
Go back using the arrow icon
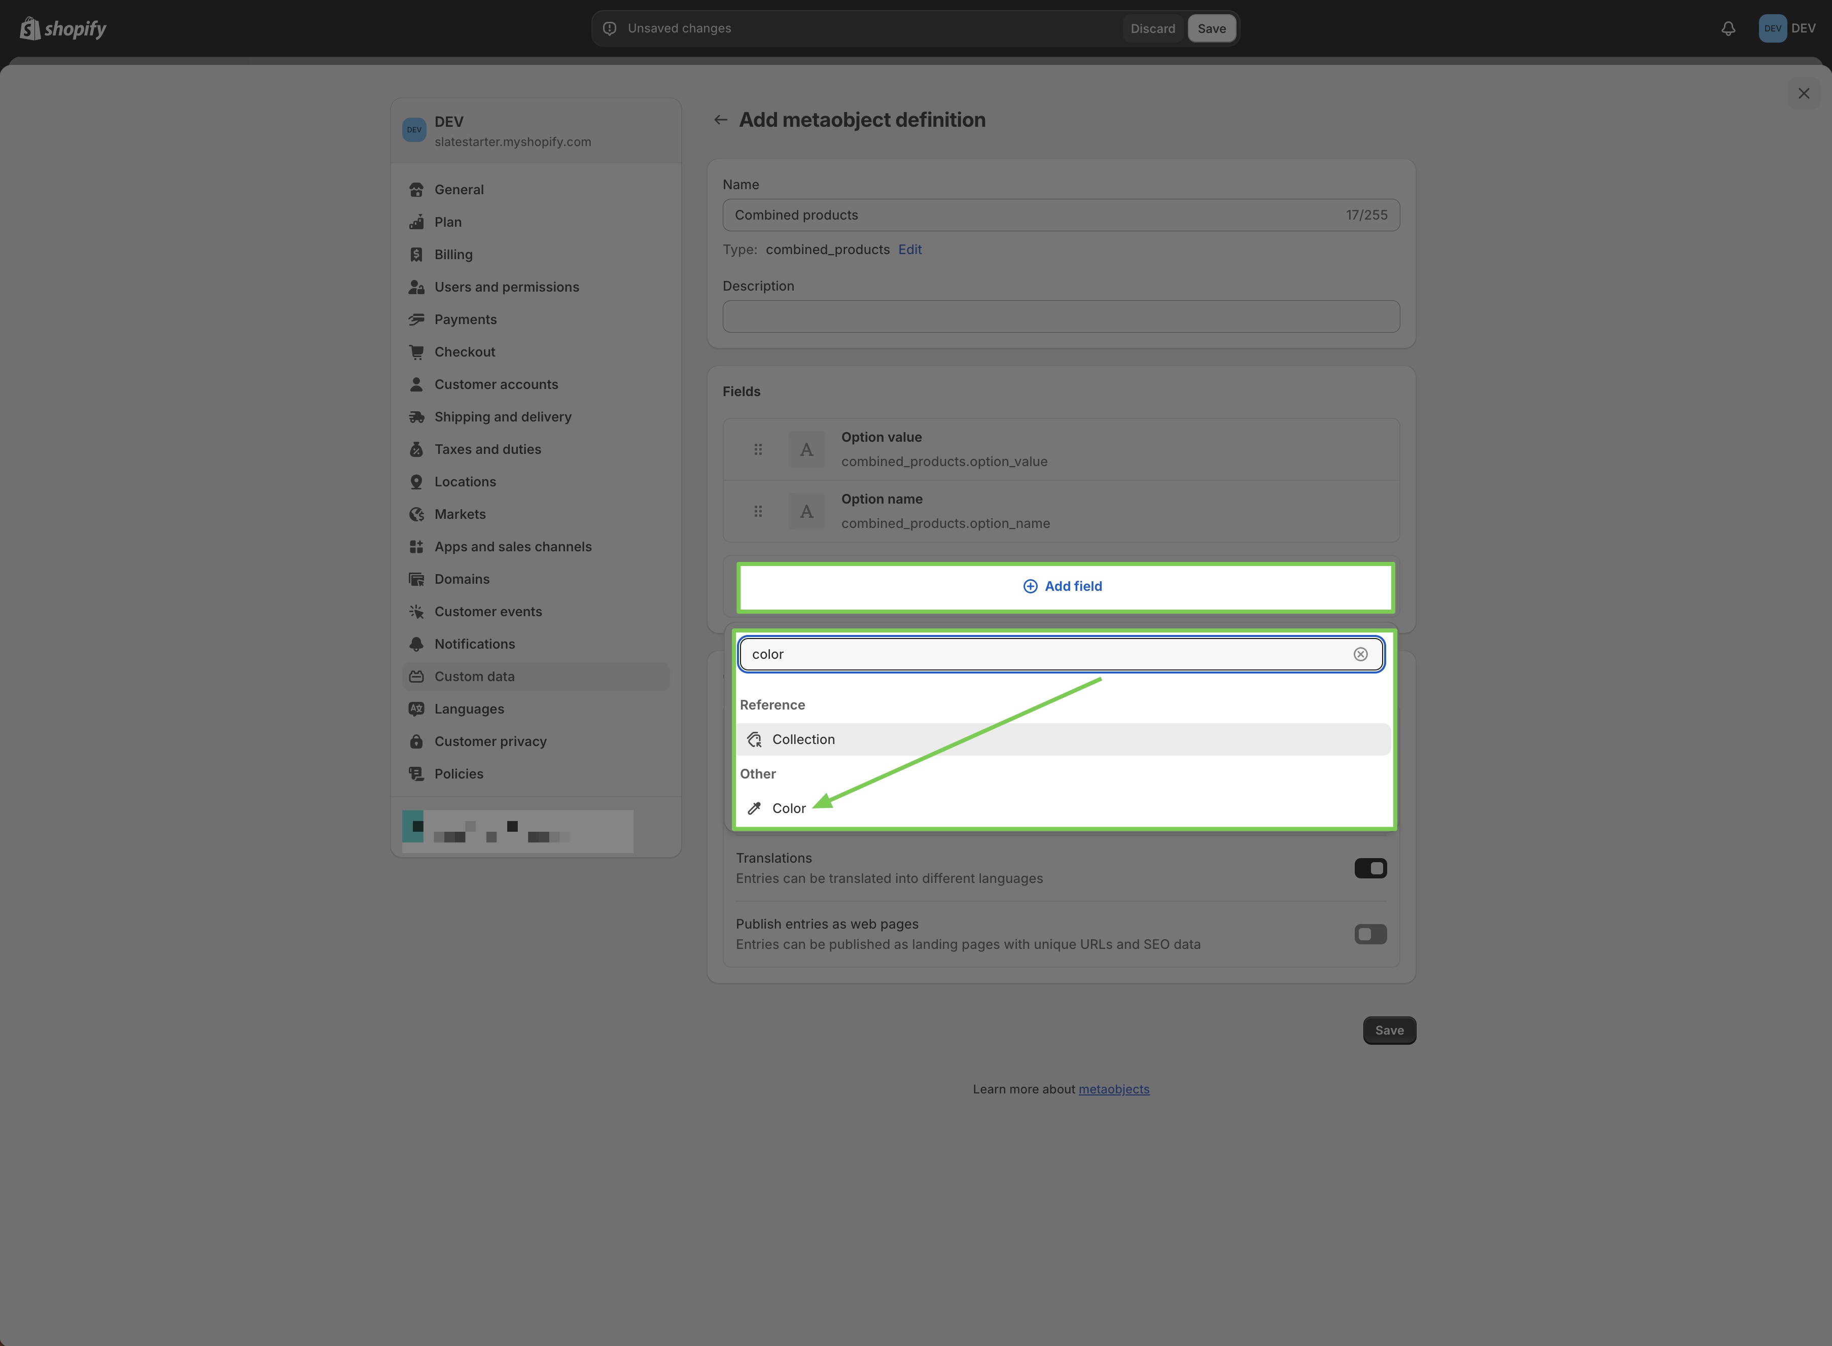click(720, 120)
